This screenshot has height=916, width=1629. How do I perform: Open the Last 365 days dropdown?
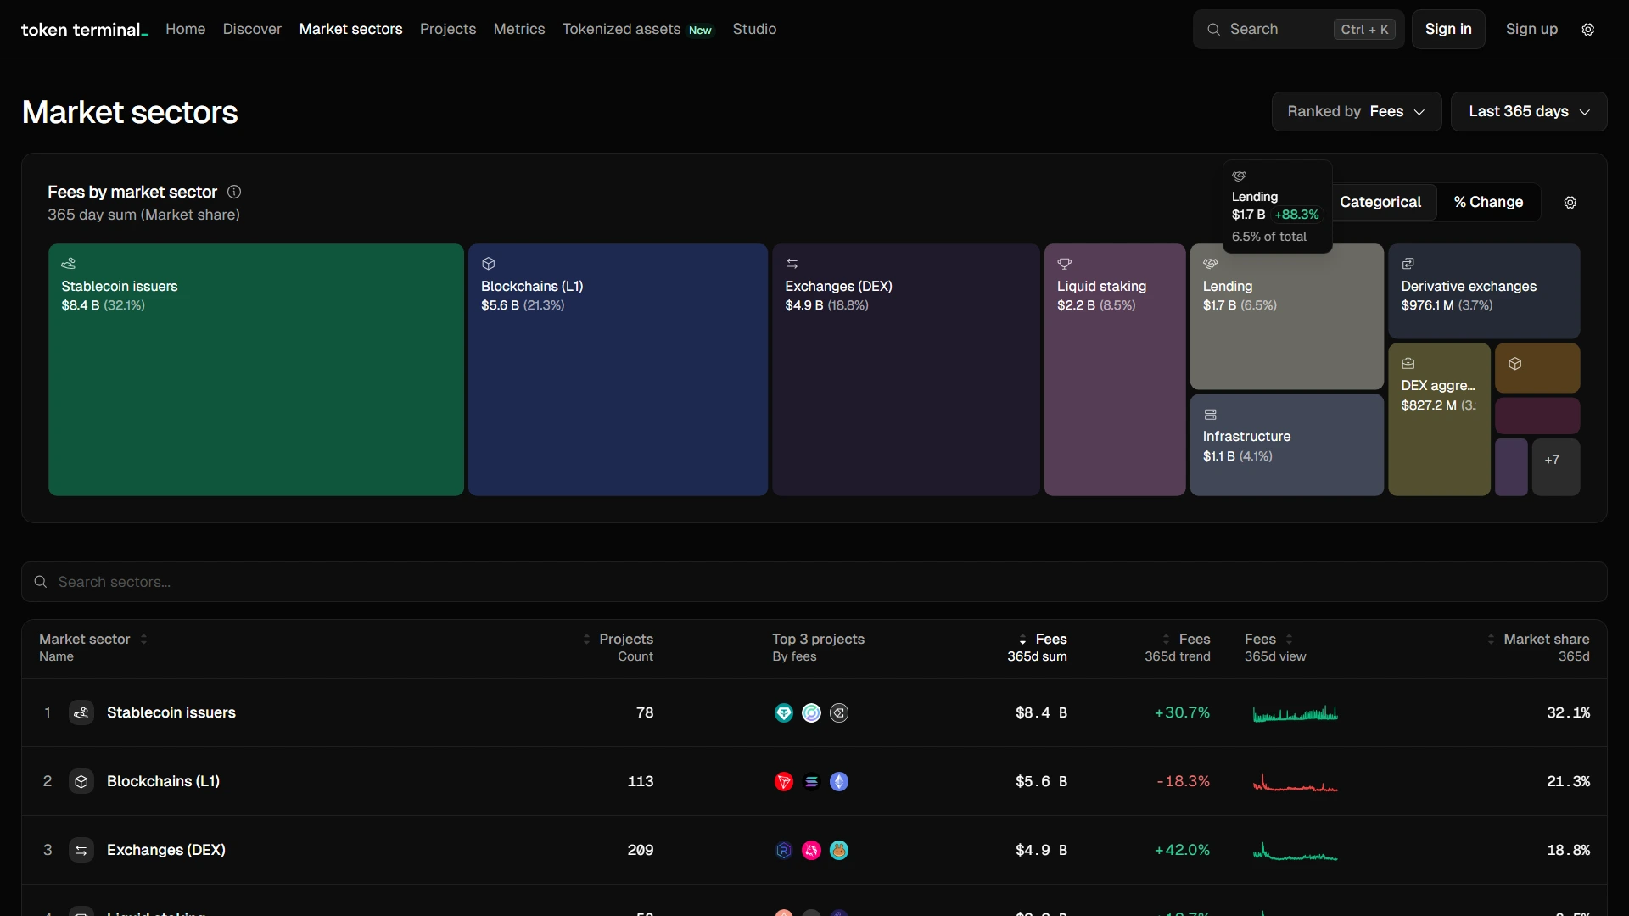tap(1528, 112)
